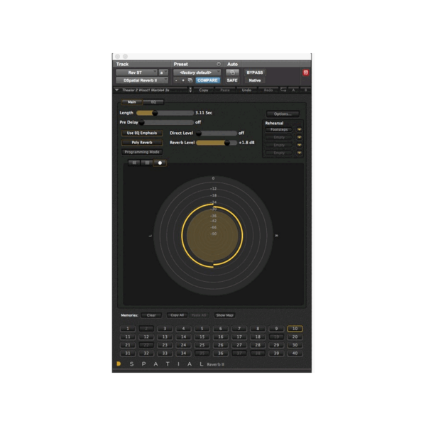Enable Use EQ Emphasis
Image resolution: width=426 pixels, height=426 pixels.
[x=142, y=133]
